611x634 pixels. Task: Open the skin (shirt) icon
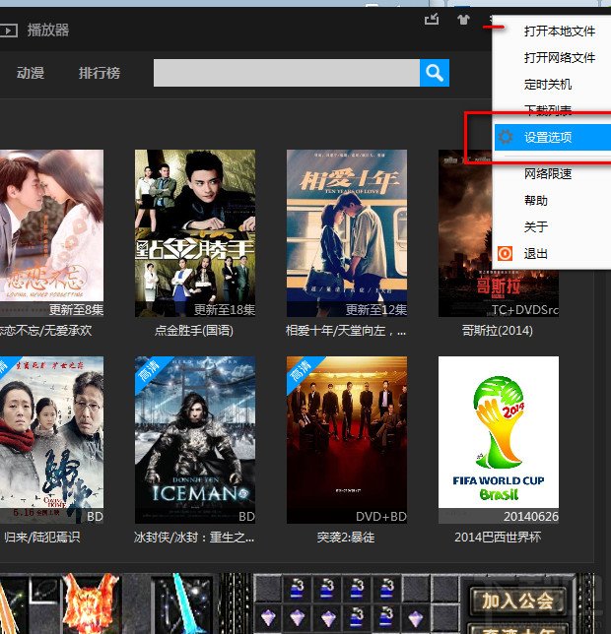click(463, 19)
